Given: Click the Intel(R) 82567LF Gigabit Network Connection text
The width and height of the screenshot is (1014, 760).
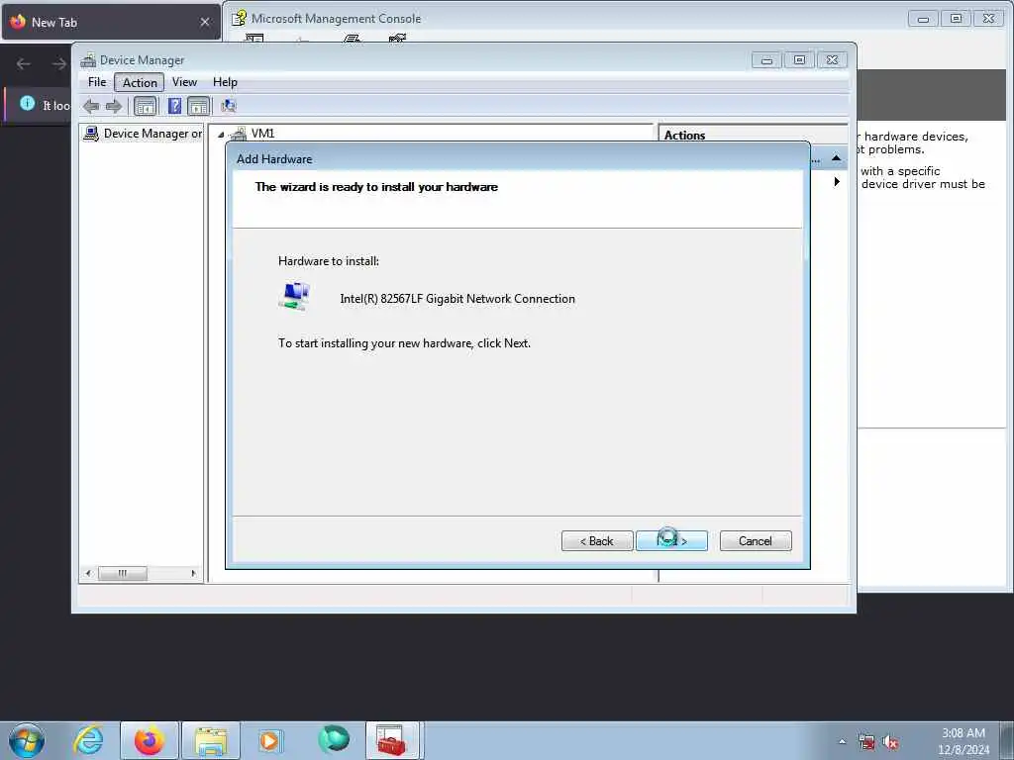Looking at the screenshot, I should click(457, 299).
